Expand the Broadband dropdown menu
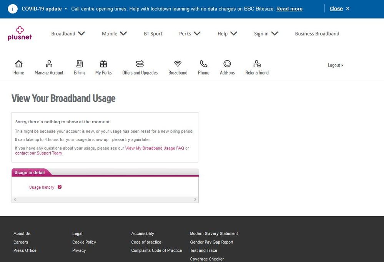This screenshot has width=384, height=262. (x=68, y=34)
